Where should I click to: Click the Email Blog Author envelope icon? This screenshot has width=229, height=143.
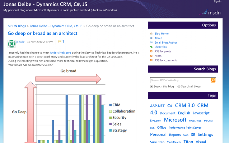151,43
